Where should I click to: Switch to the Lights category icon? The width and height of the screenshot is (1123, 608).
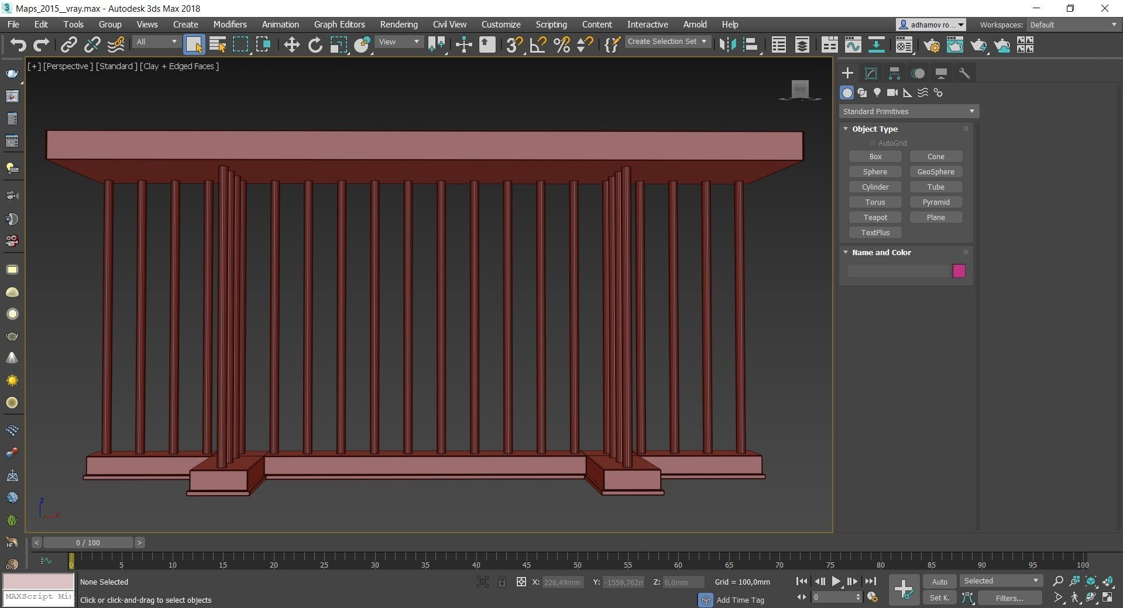(x=877, y=92)
